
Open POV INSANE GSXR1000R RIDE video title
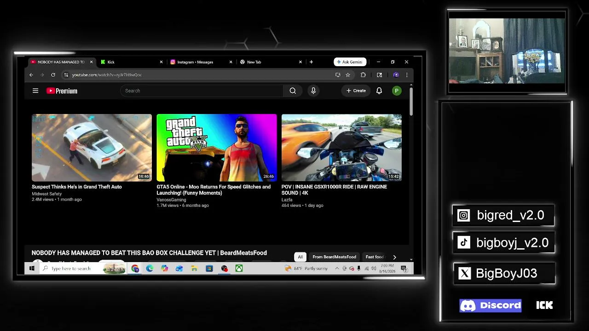pos(334,190)
